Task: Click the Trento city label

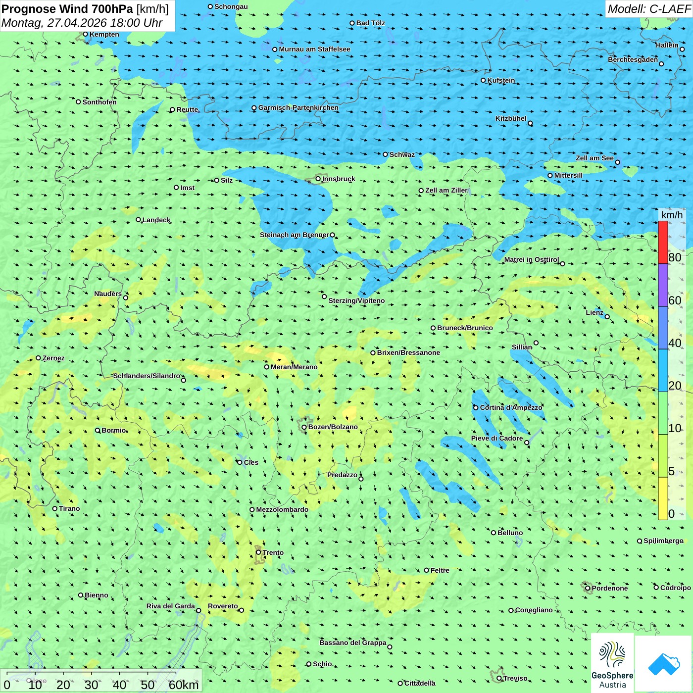Action: (x=273, y=552)
